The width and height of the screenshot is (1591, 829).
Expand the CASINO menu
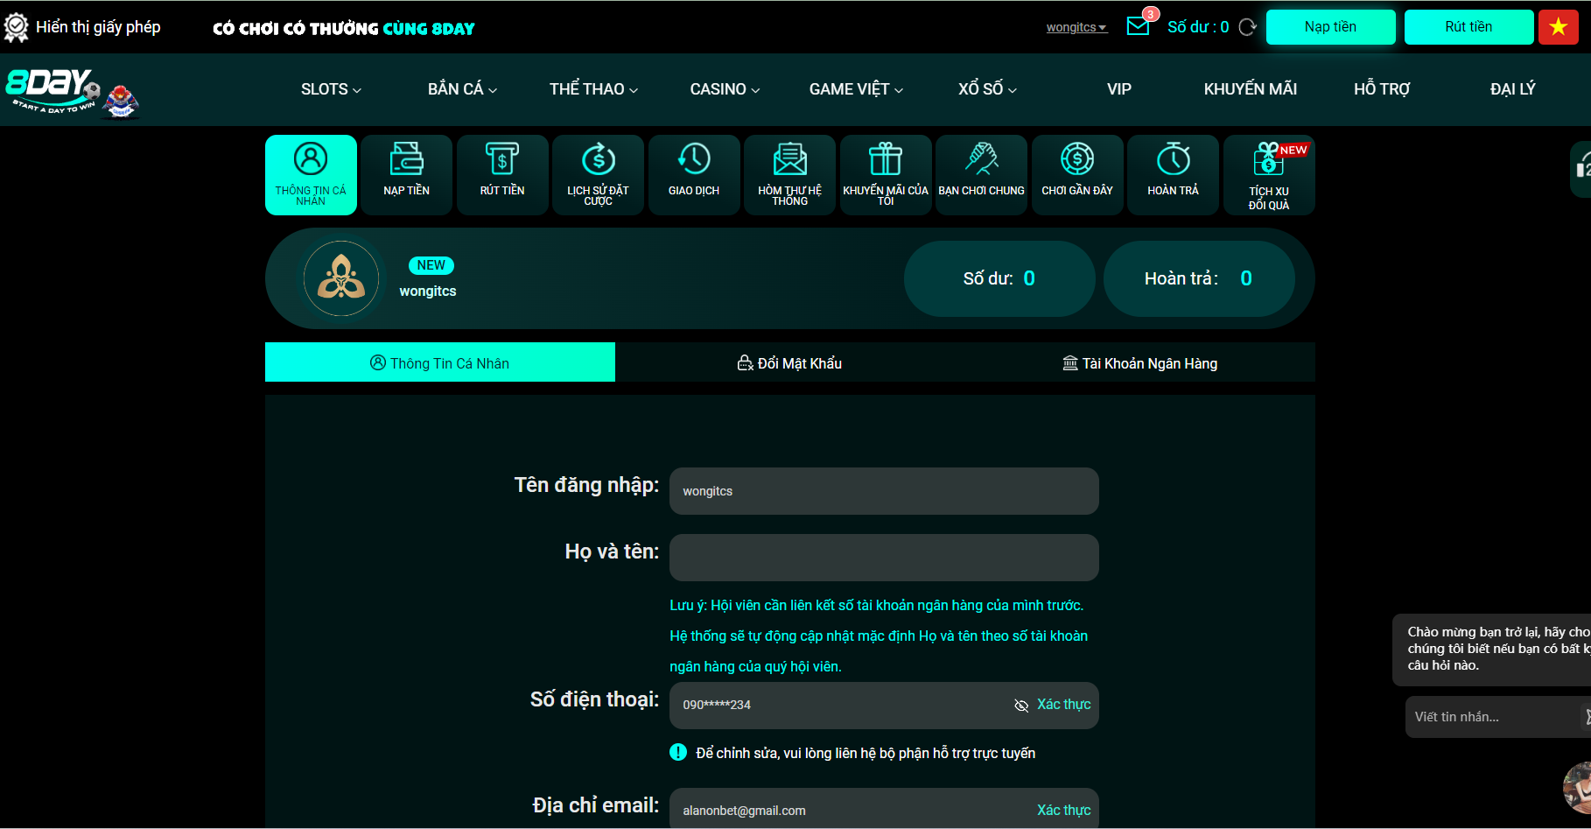click(725, 89)
